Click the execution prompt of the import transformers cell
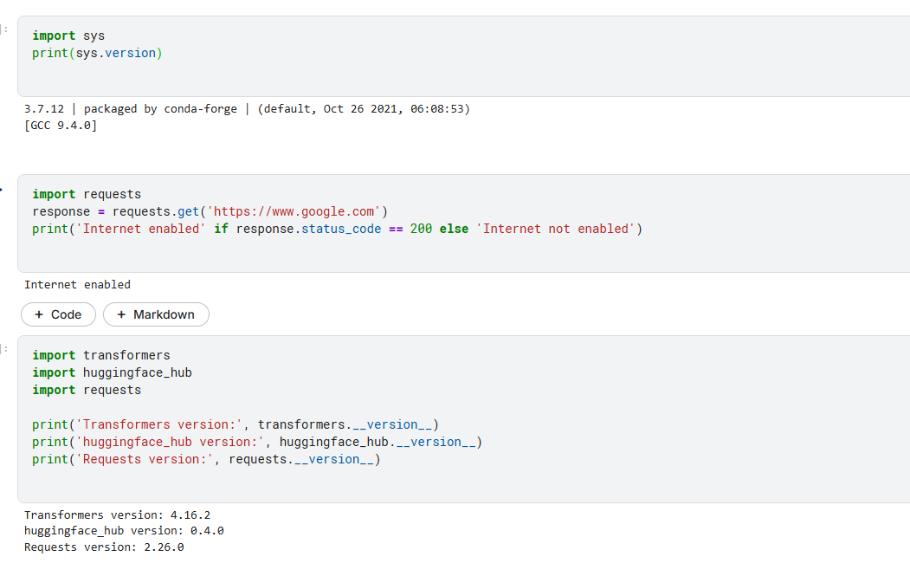Screen dimensions: 910x576 point(4,349)
